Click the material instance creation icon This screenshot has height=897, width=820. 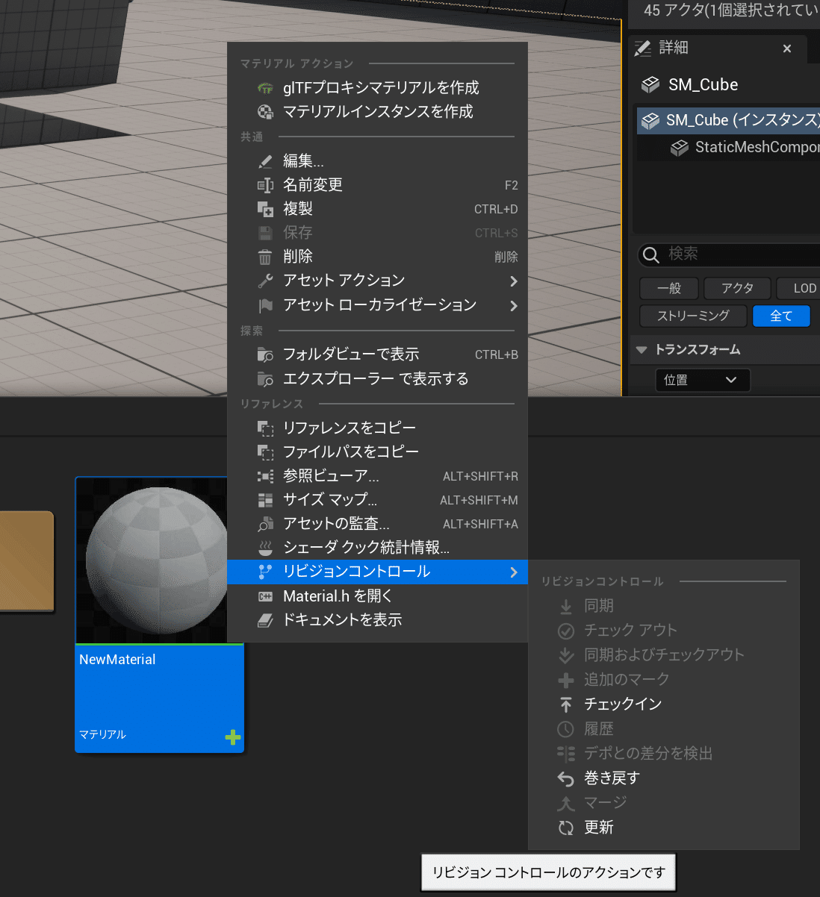coord(265,112)
